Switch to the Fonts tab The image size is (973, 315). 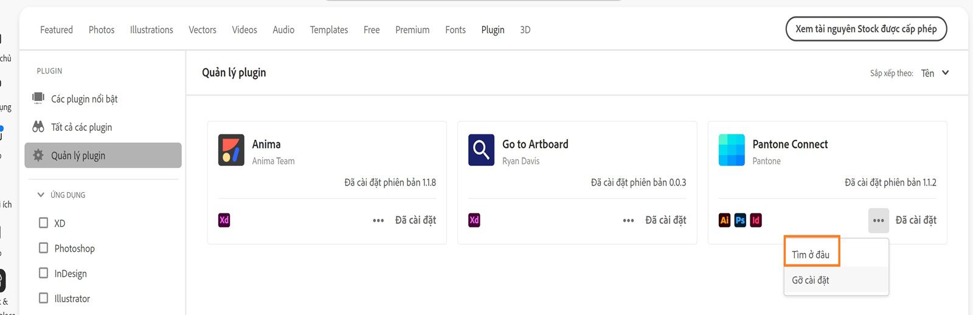coord(455,30)
